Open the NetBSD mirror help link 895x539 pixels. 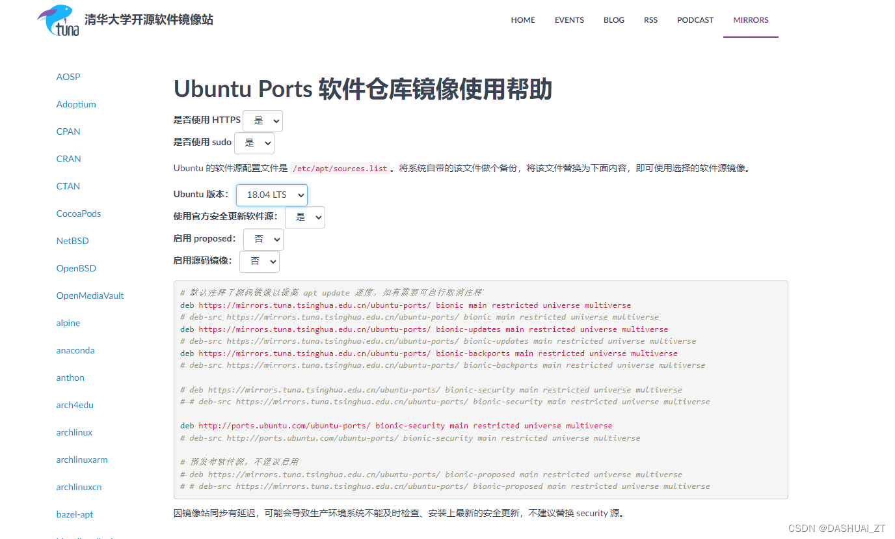point(72,241)
